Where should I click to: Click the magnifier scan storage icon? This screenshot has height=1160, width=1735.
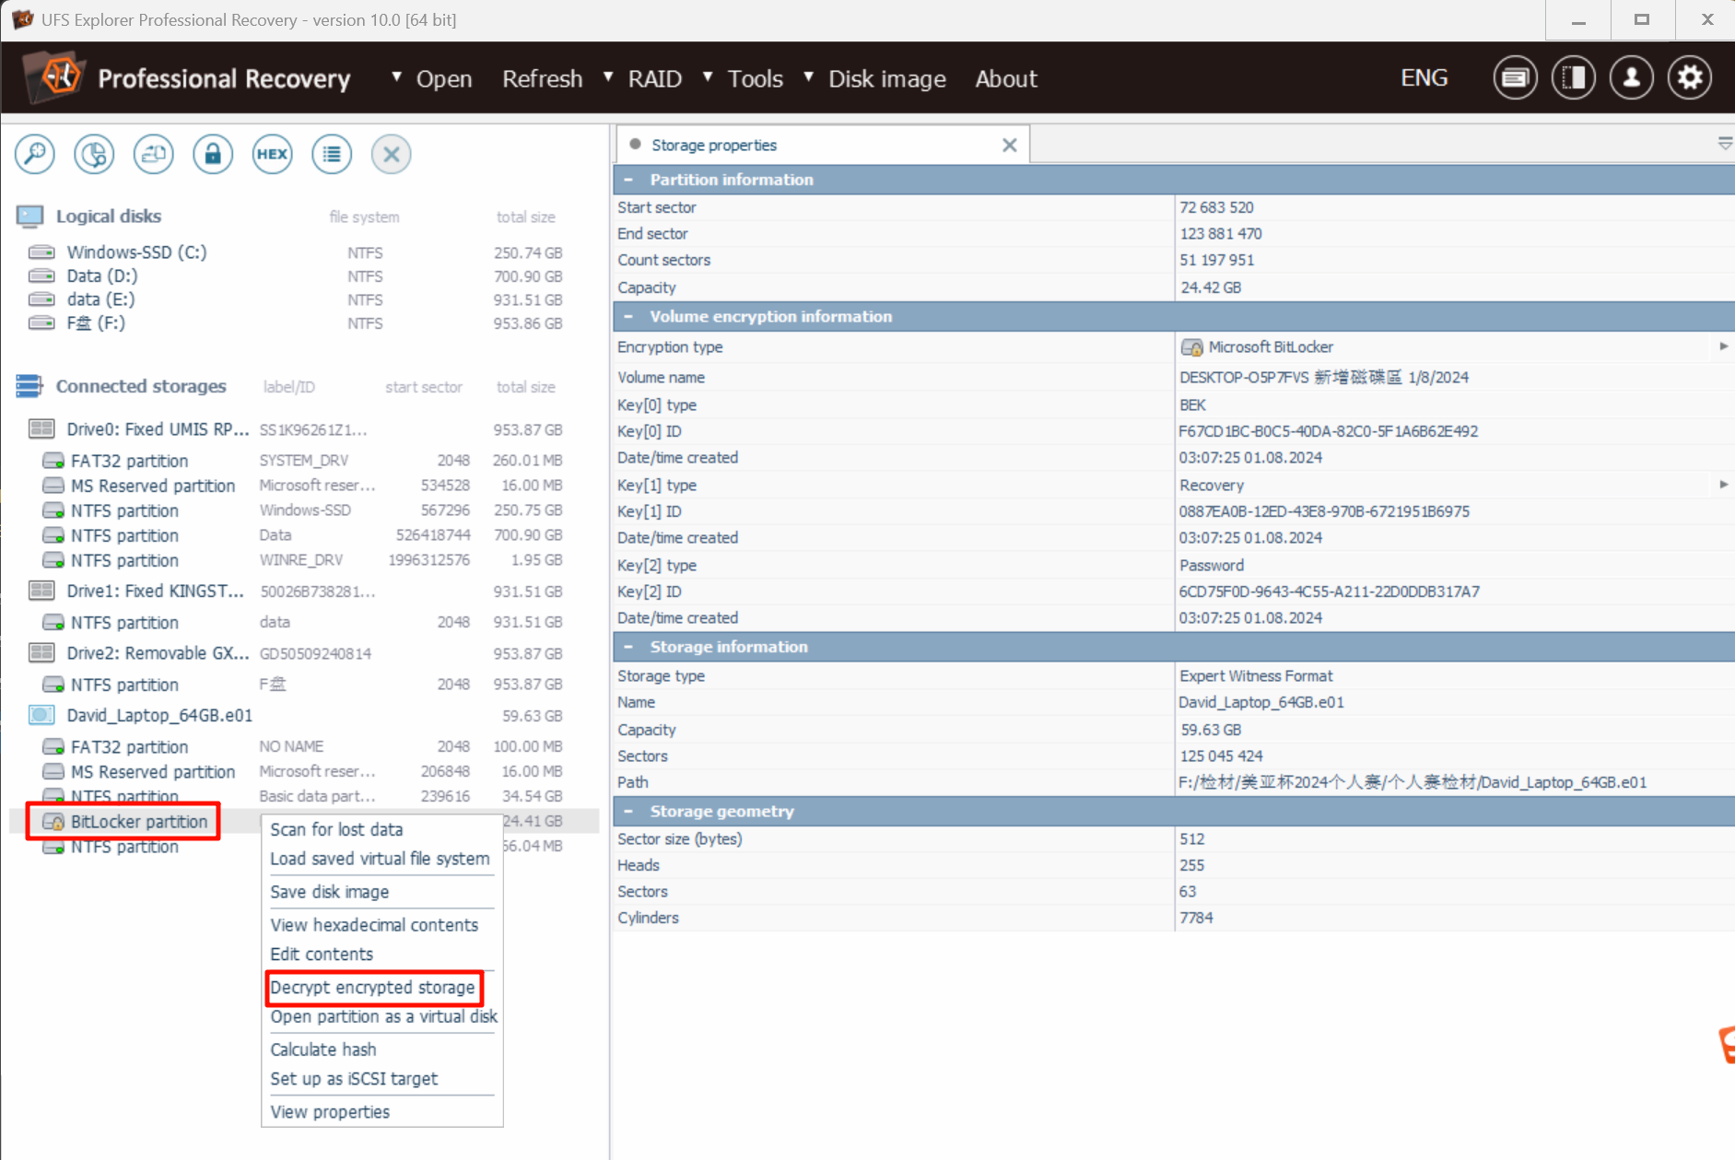[x=35, y=154]
